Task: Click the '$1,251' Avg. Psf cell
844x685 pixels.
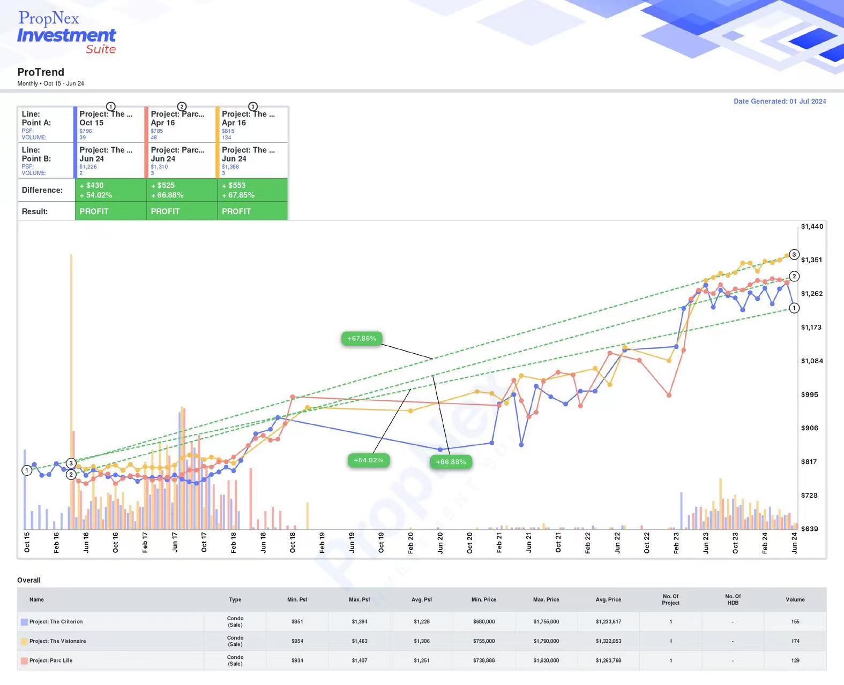Action: point(422,660)
